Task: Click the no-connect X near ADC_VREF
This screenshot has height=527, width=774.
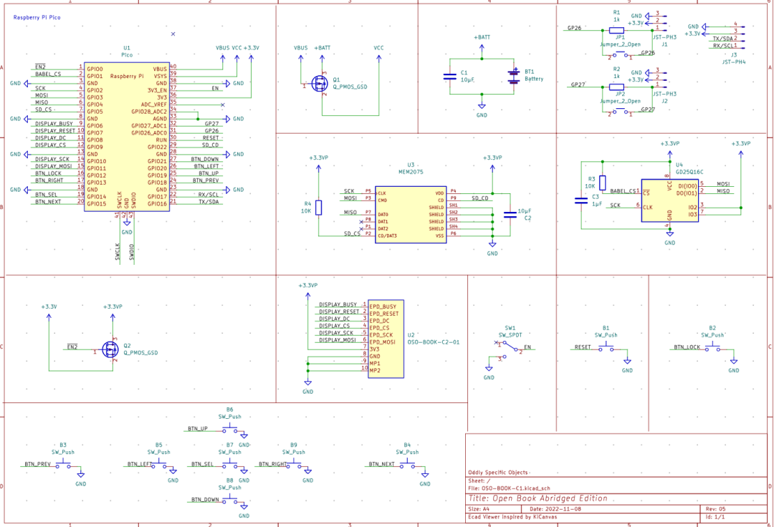Action: [223, 105]
